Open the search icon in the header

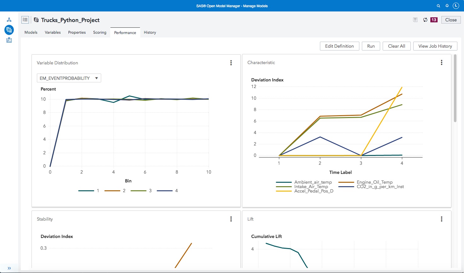438,6
